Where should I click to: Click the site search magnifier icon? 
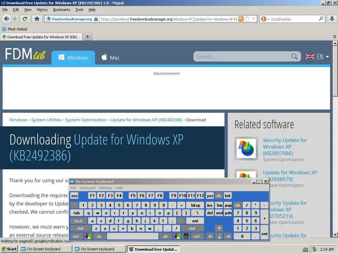point(294,57)
